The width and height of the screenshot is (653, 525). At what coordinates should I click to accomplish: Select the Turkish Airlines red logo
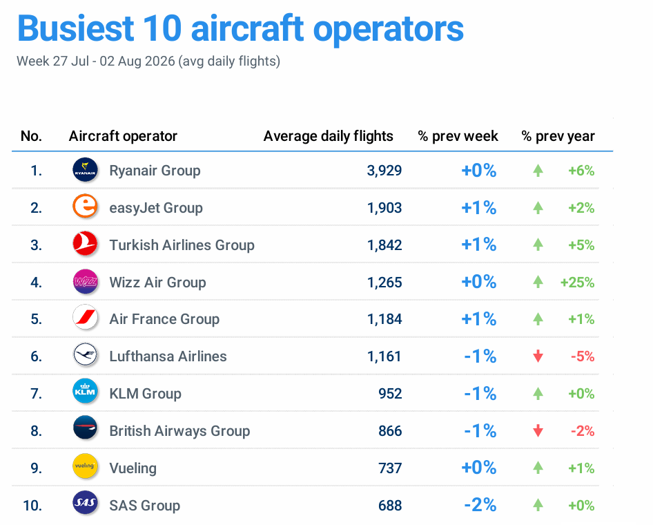tap(86, 244)
